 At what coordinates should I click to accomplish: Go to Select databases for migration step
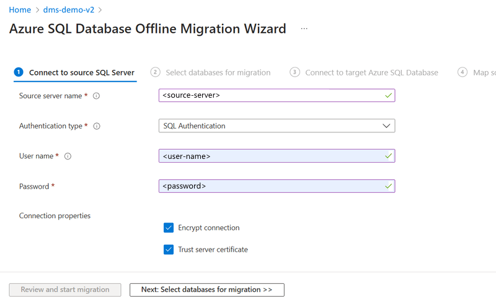coord(210,72)
